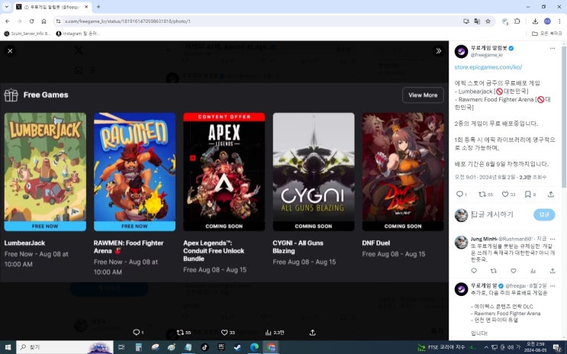The height and width of the screenshot is (354, 567).
Task: Open a new browser tab
Action: (x=98, y=7)
